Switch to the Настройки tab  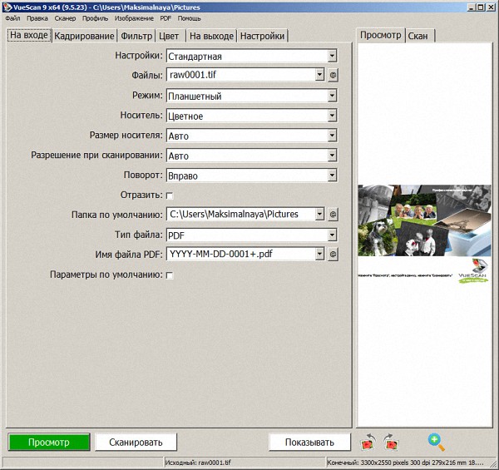click(x=262, y=36)
